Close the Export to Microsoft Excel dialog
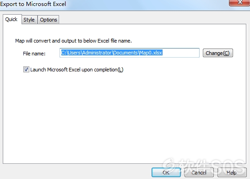Viewport: 250px width, 179px height. point(239,3)
